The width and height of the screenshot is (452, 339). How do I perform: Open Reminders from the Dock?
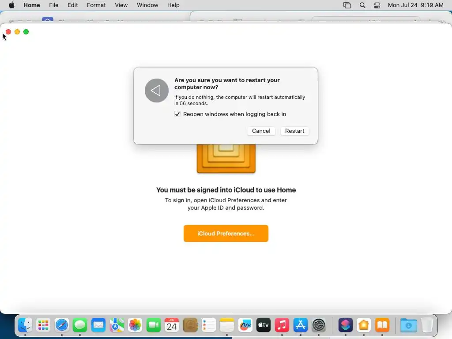coord(209,325)
